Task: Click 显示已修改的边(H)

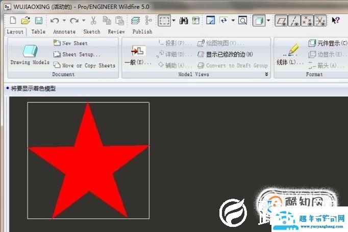Action: pyautogui.click(x=225, y=54)
